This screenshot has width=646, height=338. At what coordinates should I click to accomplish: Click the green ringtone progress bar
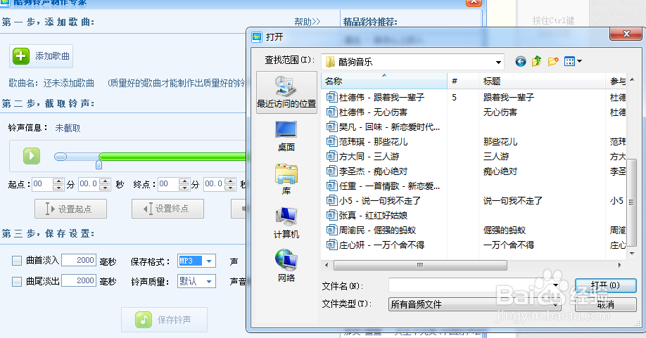click(x=172, y=157)
